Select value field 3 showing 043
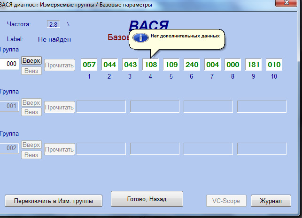The height and width of the screenshot is (218, 302). (x=130, y=65)
